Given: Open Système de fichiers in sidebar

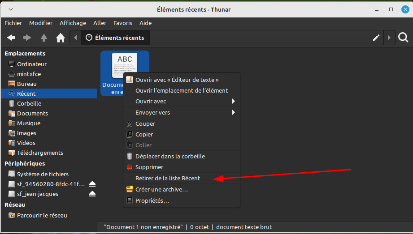Looking at the screenshot, I should click(49, 174).
